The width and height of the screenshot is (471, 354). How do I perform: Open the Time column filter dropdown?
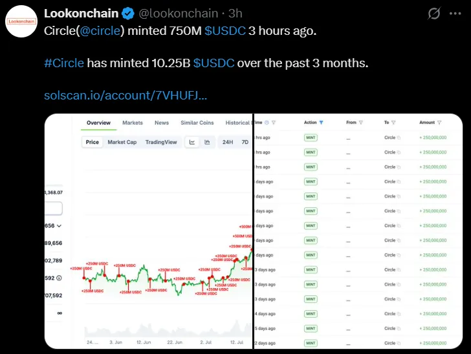click(x=274, y=122)
